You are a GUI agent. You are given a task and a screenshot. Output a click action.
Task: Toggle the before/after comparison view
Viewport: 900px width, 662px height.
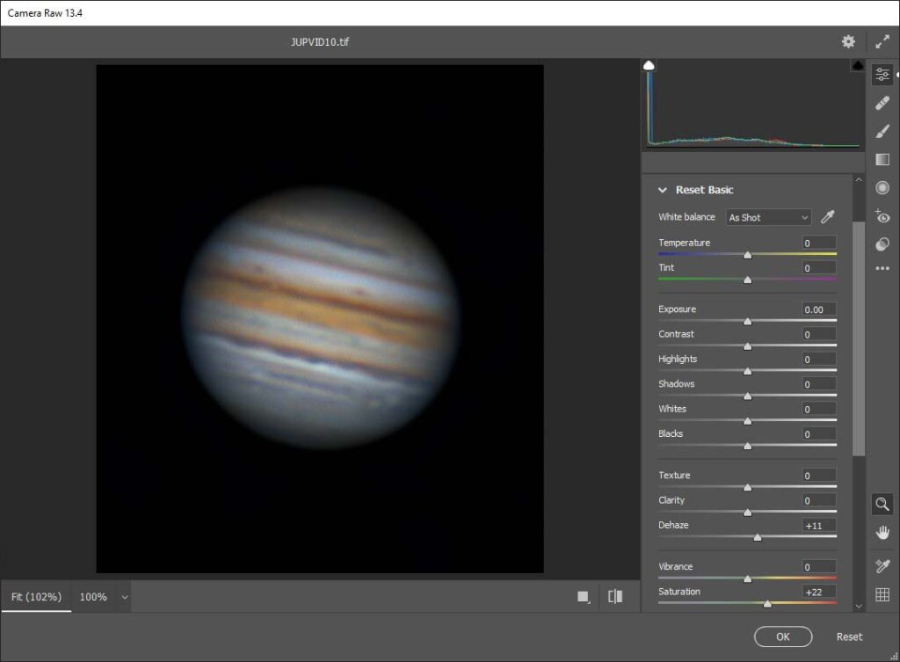click(x=615, y=596)
